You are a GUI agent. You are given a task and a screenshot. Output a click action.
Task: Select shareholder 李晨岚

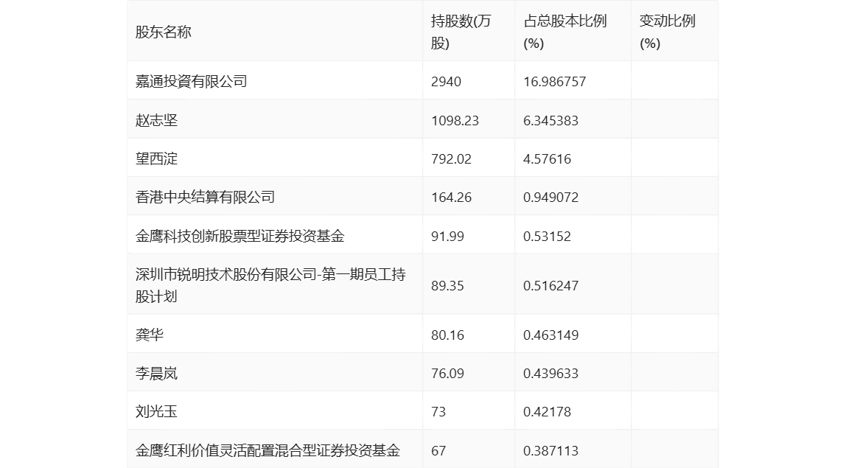point(156,373)
